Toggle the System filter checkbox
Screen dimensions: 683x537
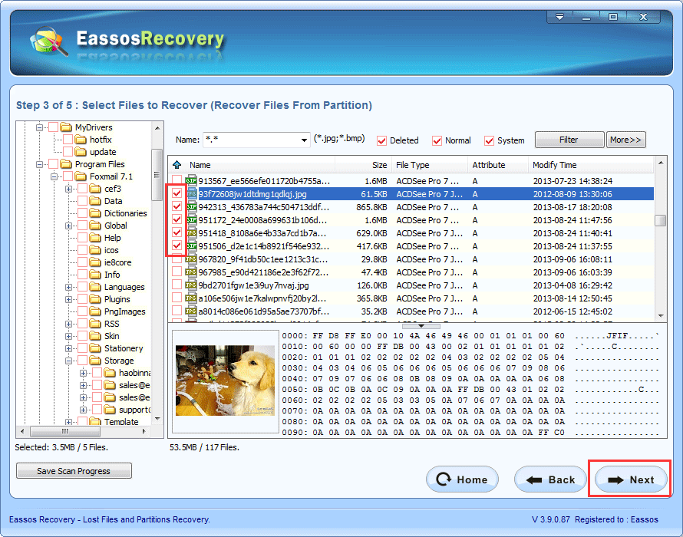coord(489,140)
